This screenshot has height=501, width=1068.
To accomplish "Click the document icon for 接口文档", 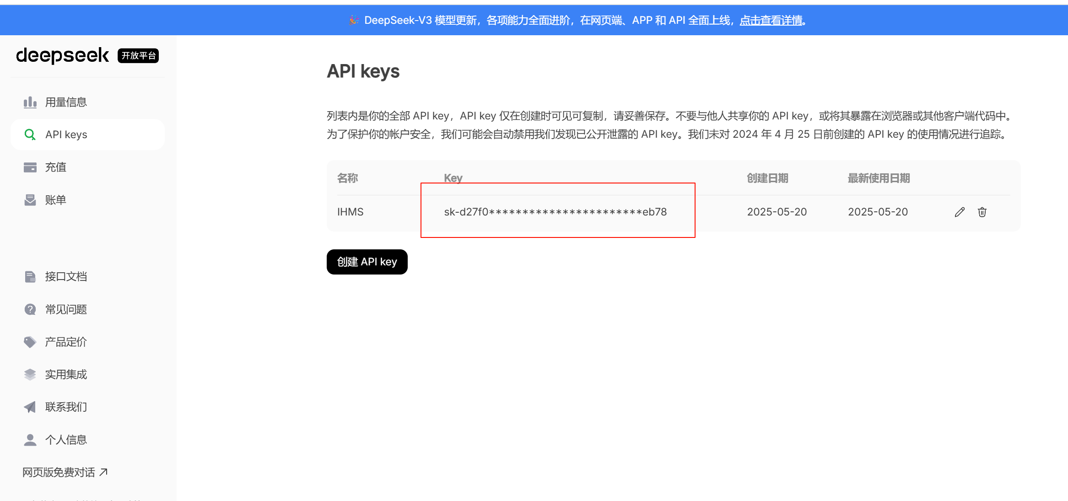I will 30,276.
